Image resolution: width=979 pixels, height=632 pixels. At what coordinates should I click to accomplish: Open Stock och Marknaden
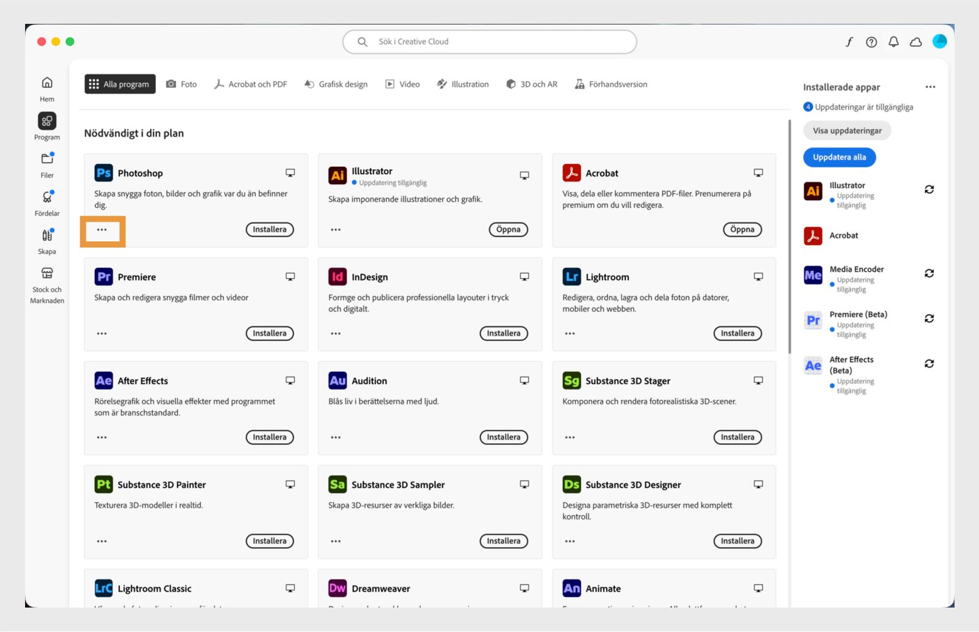tap(47, 273)
